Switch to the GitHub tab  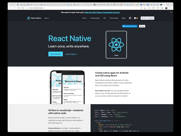[50, 5]
